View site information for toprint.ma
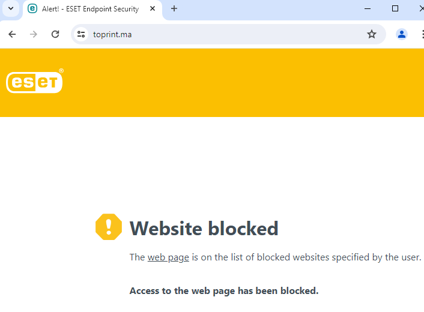This screenshot has height=312, width=424. point(82,34)
